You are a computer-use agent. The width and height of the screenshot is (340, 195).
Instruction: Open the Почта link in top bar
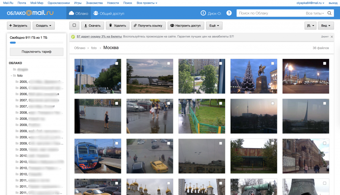click(x=22, y=3)
